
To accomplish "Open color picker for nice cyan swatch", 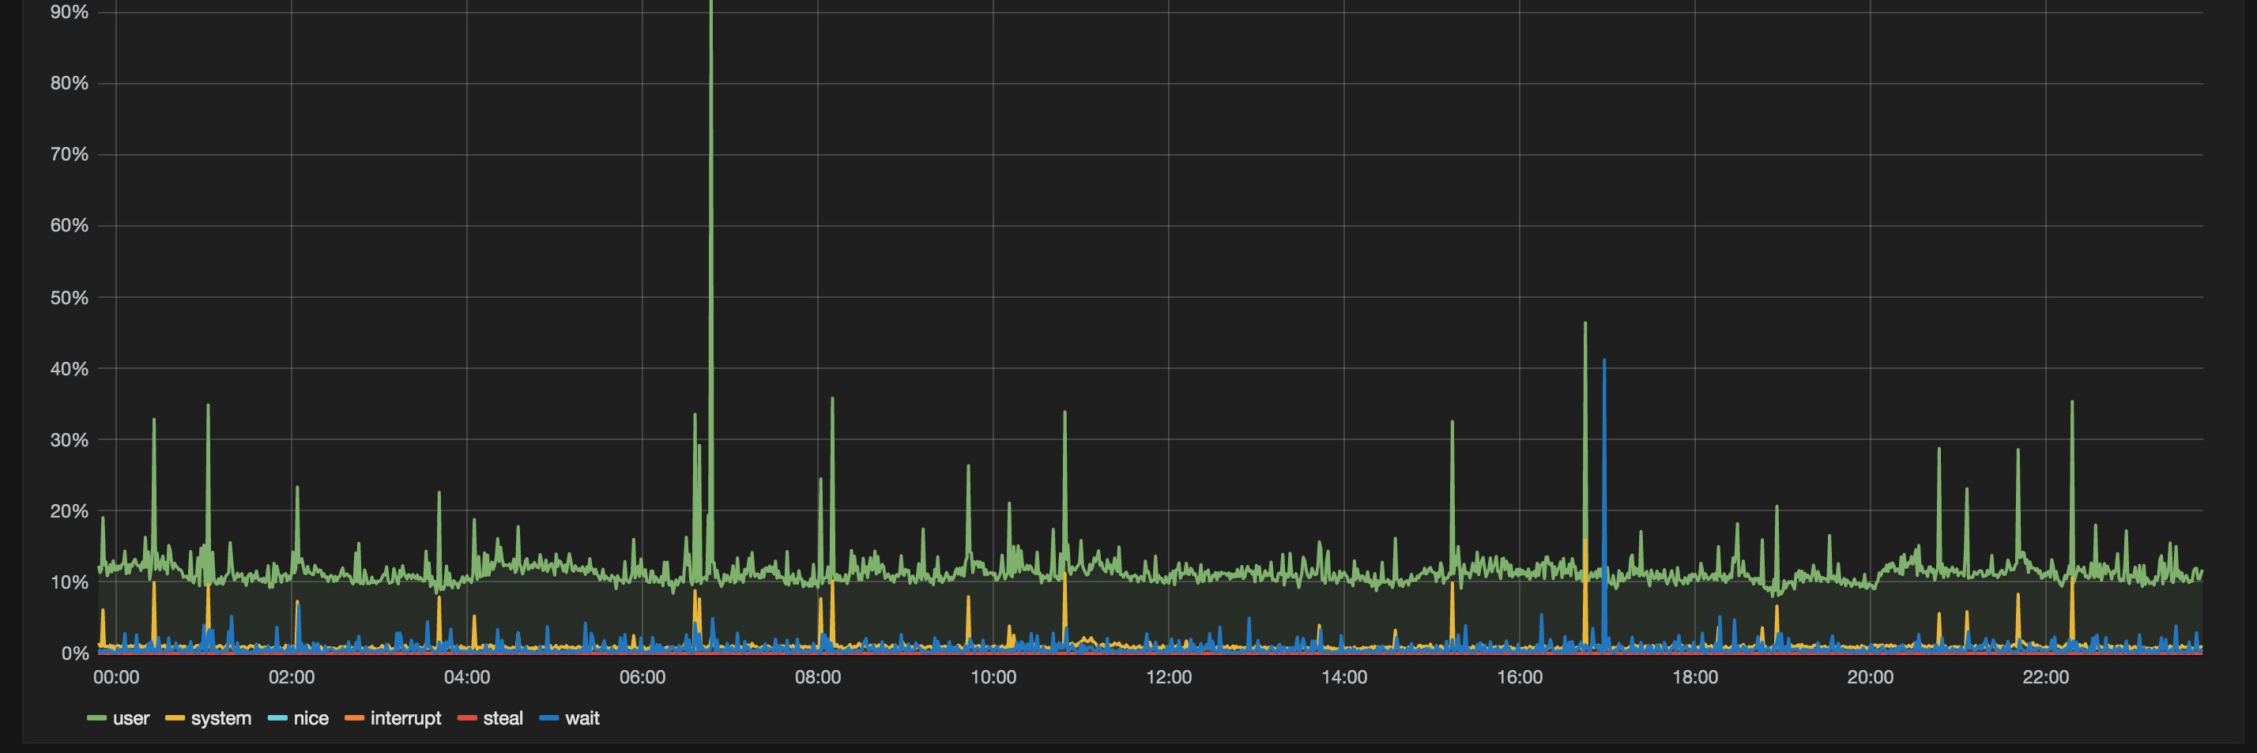I will (x=277, y=719).
